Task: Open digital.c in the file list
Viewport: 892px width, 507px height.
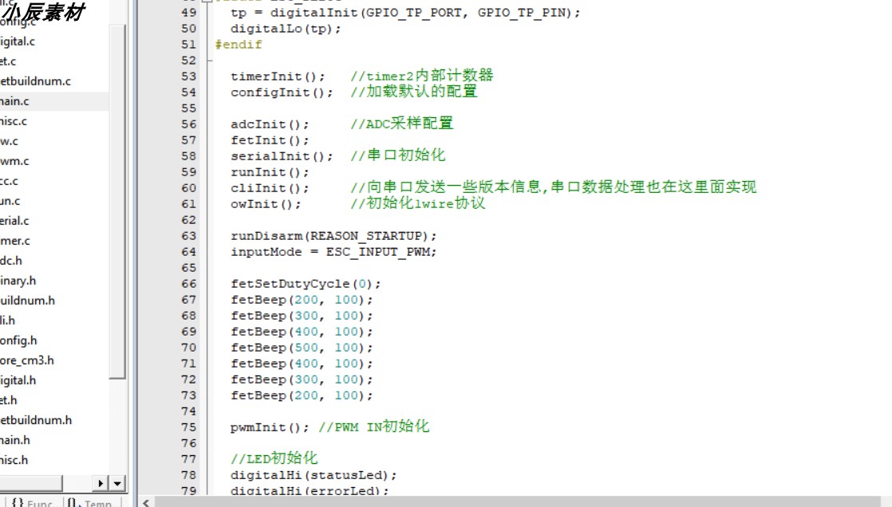Action: (x=18, y=41)
